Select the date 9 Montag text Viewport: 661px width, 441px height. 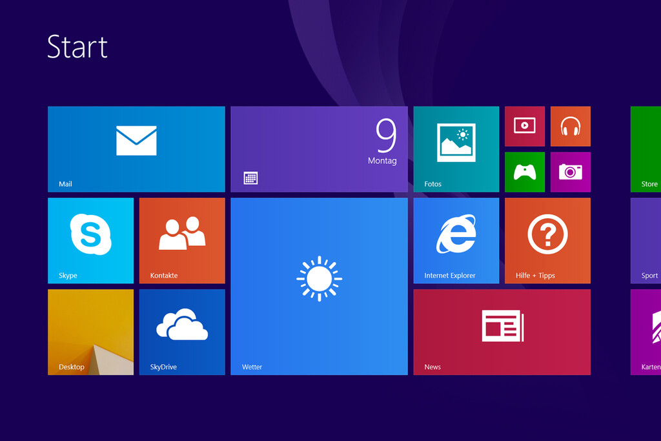[385, 143]
